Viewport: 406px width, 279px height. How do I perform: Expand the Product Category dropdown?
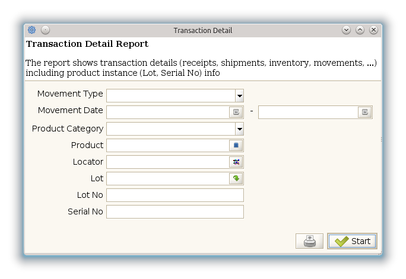point(239,129)
